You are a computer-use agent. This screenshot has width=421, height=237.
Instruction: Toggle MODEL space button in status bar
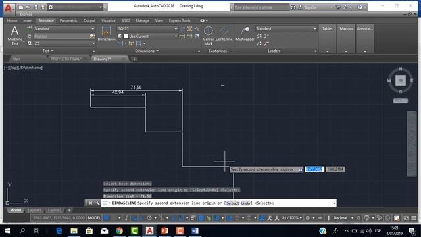pos(94,218)
